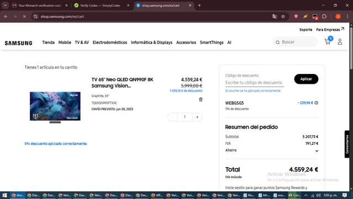This screenshot has height=199, width=353.
Task: View site information icon in address bar
Action: [x=35, y=17]
